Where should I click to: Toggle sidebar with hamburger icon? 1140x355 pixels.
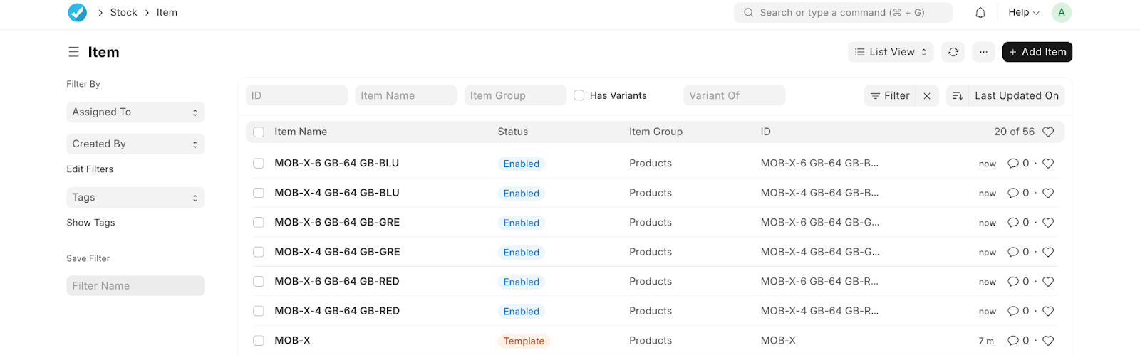pos(73,52)
